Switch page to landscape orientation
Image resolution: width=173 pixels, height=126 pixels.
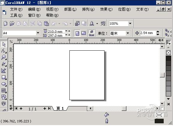coord(83,33)
